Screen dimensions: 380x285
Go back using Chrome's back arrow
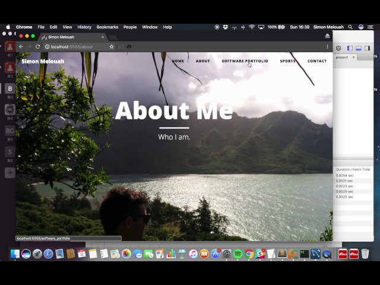21,46
